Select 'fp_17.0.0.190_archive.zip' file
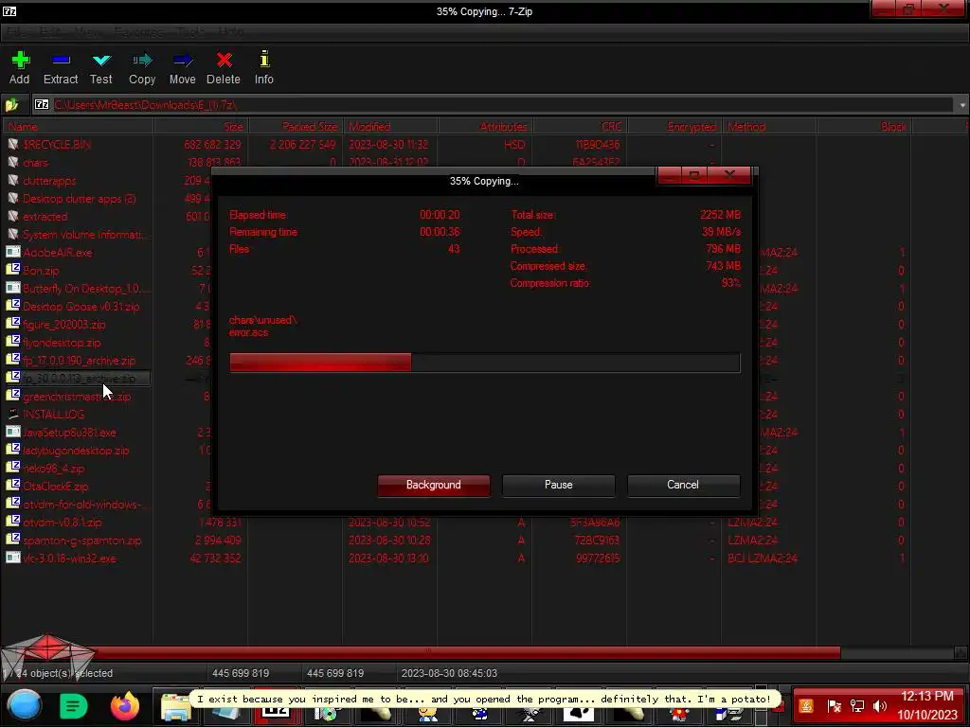 point(79,360)
